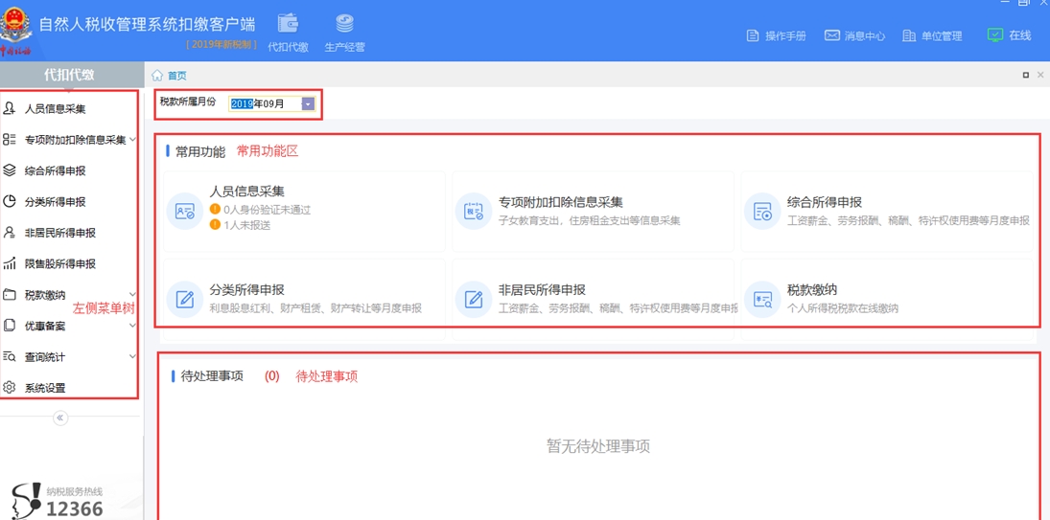This screenshot has height=520, width=1050.
Task: Open the 生产经营 coins icon in header
Action: [345, 23]
